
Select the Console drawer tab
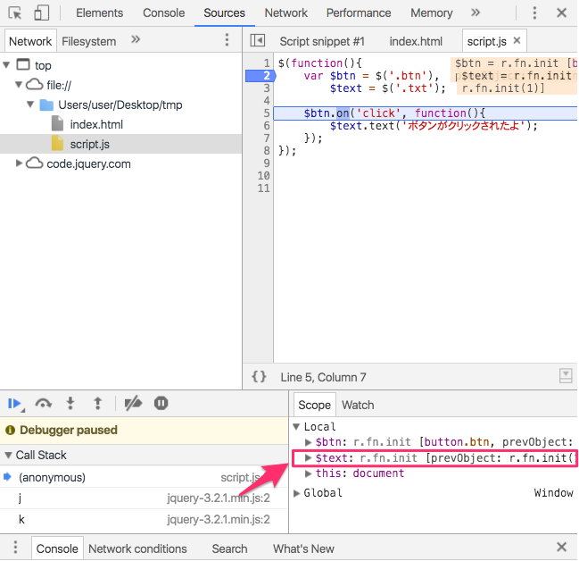pyautogui.click(x=57, y=548)
